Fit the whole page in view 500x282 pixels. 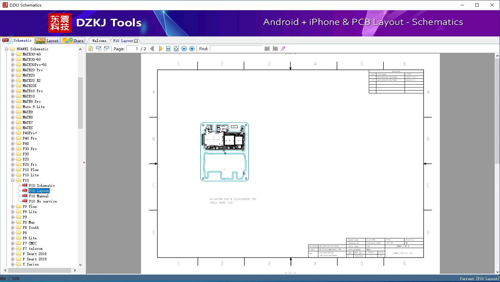point(176,49)
